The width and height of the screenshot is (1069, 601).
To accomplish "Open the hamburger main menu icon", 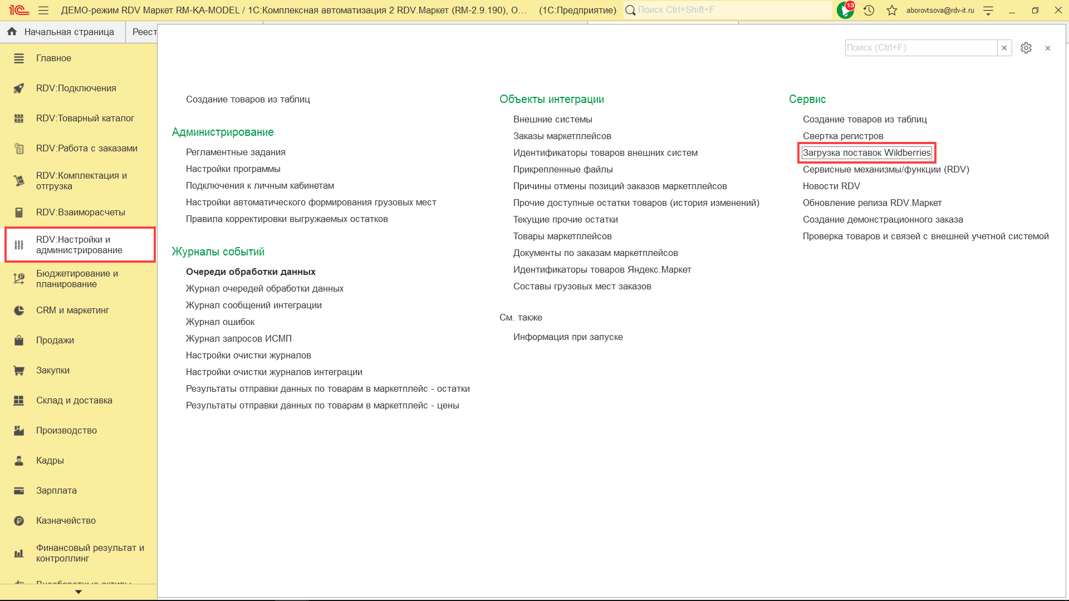I will pos(43,10).
